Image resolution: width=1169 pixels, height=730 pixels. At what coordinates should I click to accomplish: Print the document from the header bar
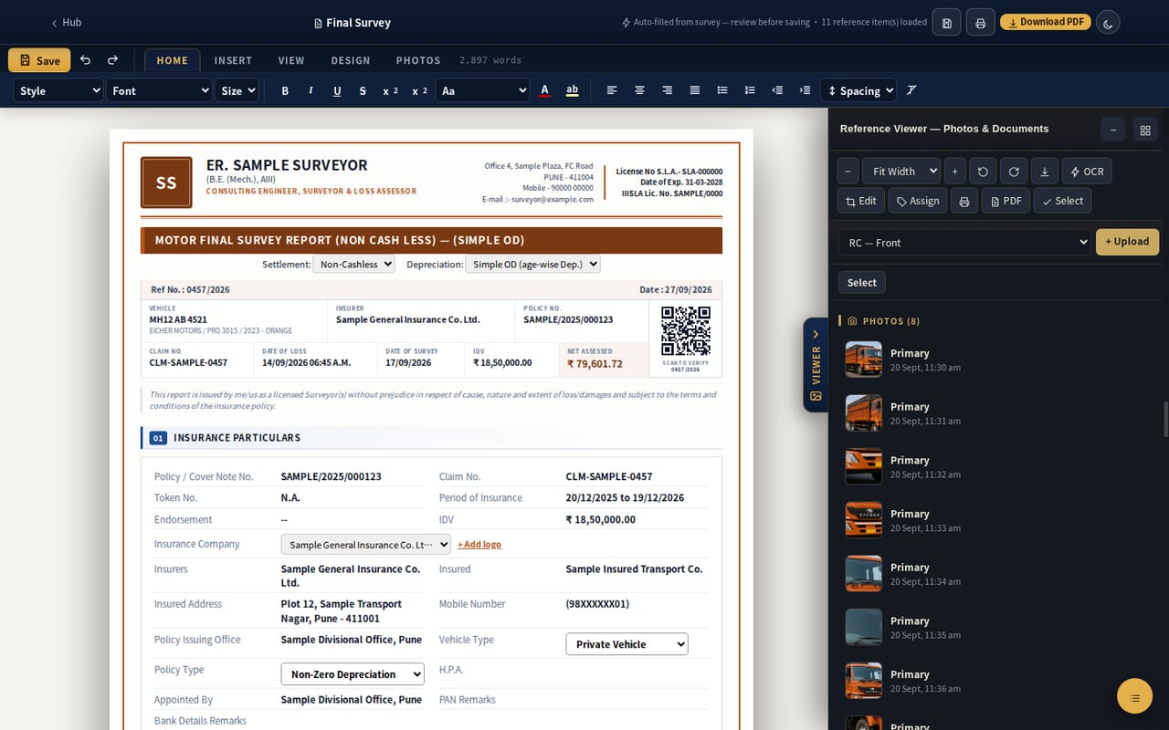[980, 23]
